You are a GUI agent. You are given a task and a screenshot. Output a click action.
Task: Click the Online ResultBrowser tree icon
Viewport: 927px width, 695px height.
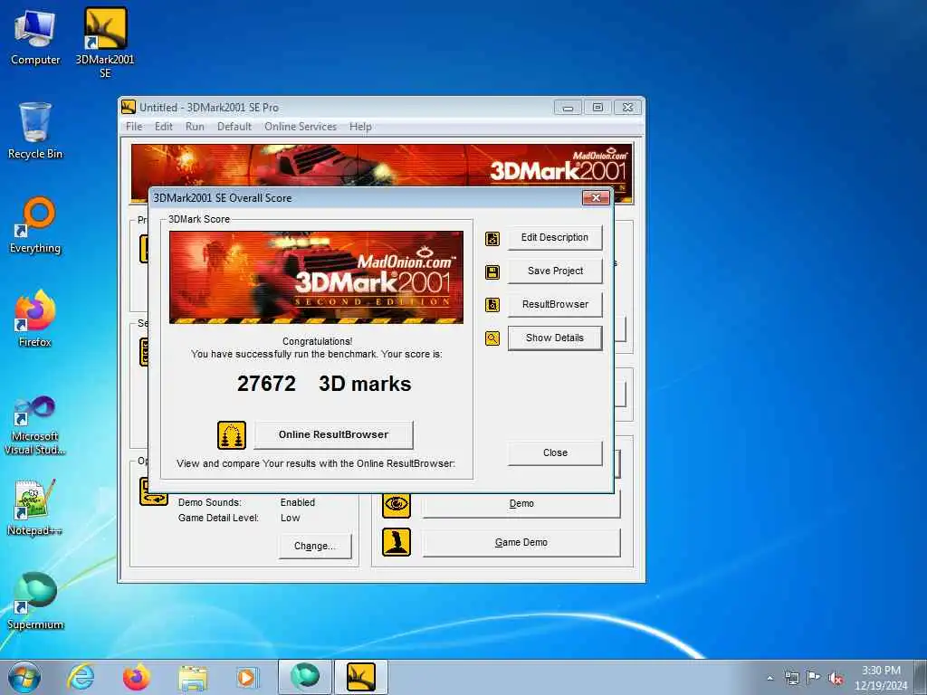231,435
